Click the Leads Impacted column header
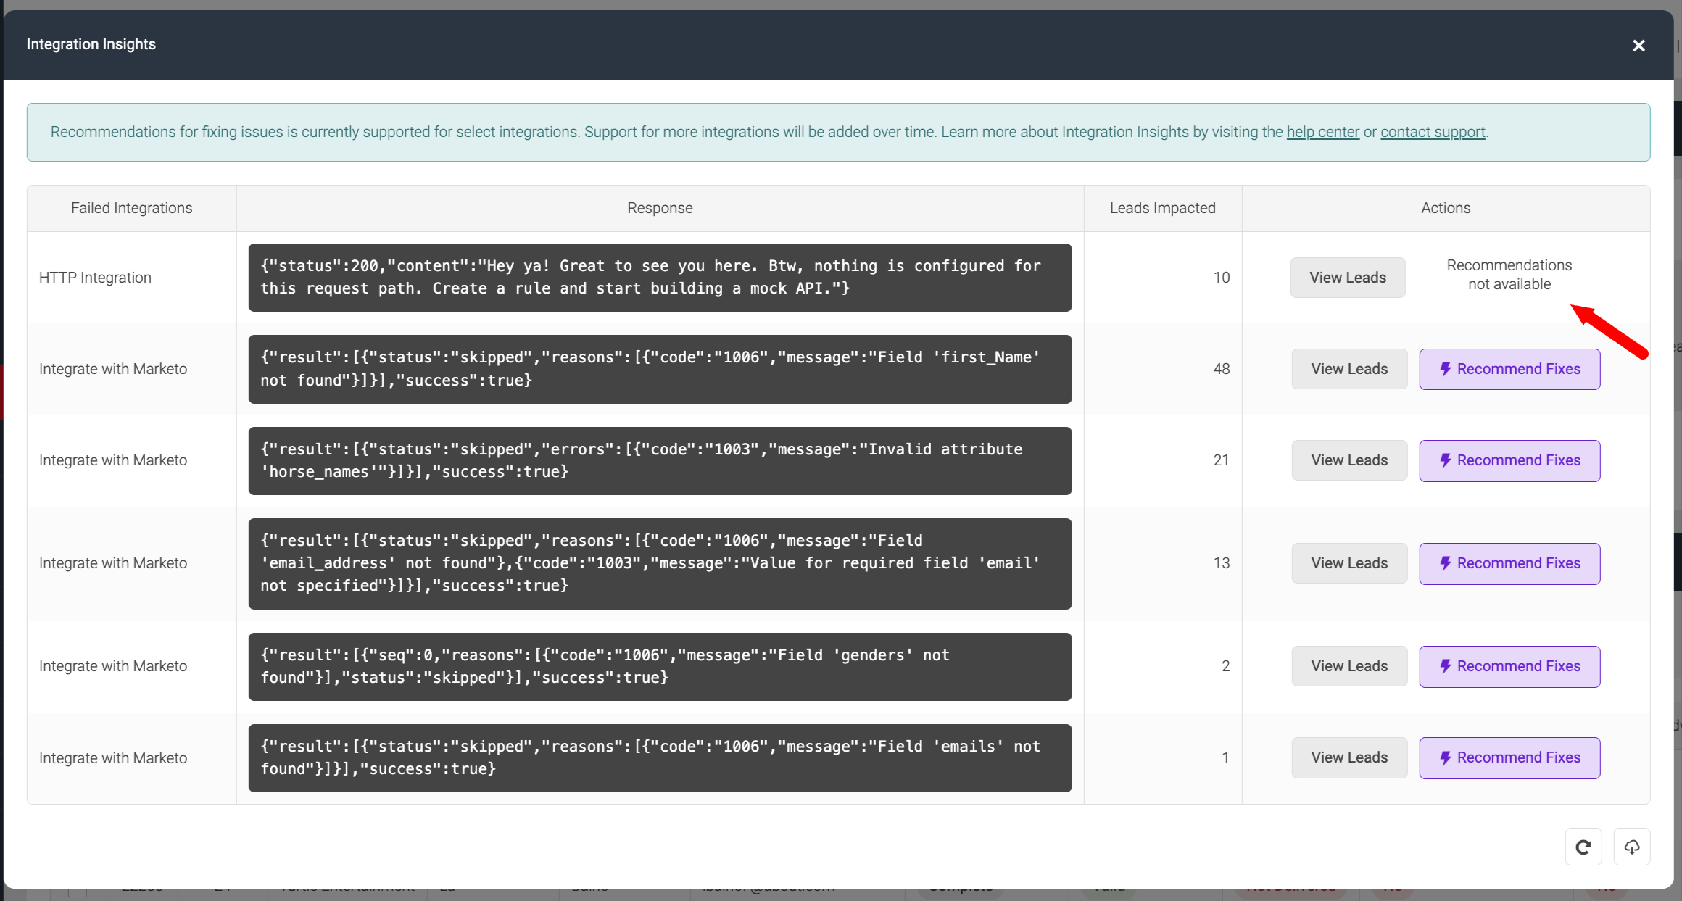 coord(1163,208)
